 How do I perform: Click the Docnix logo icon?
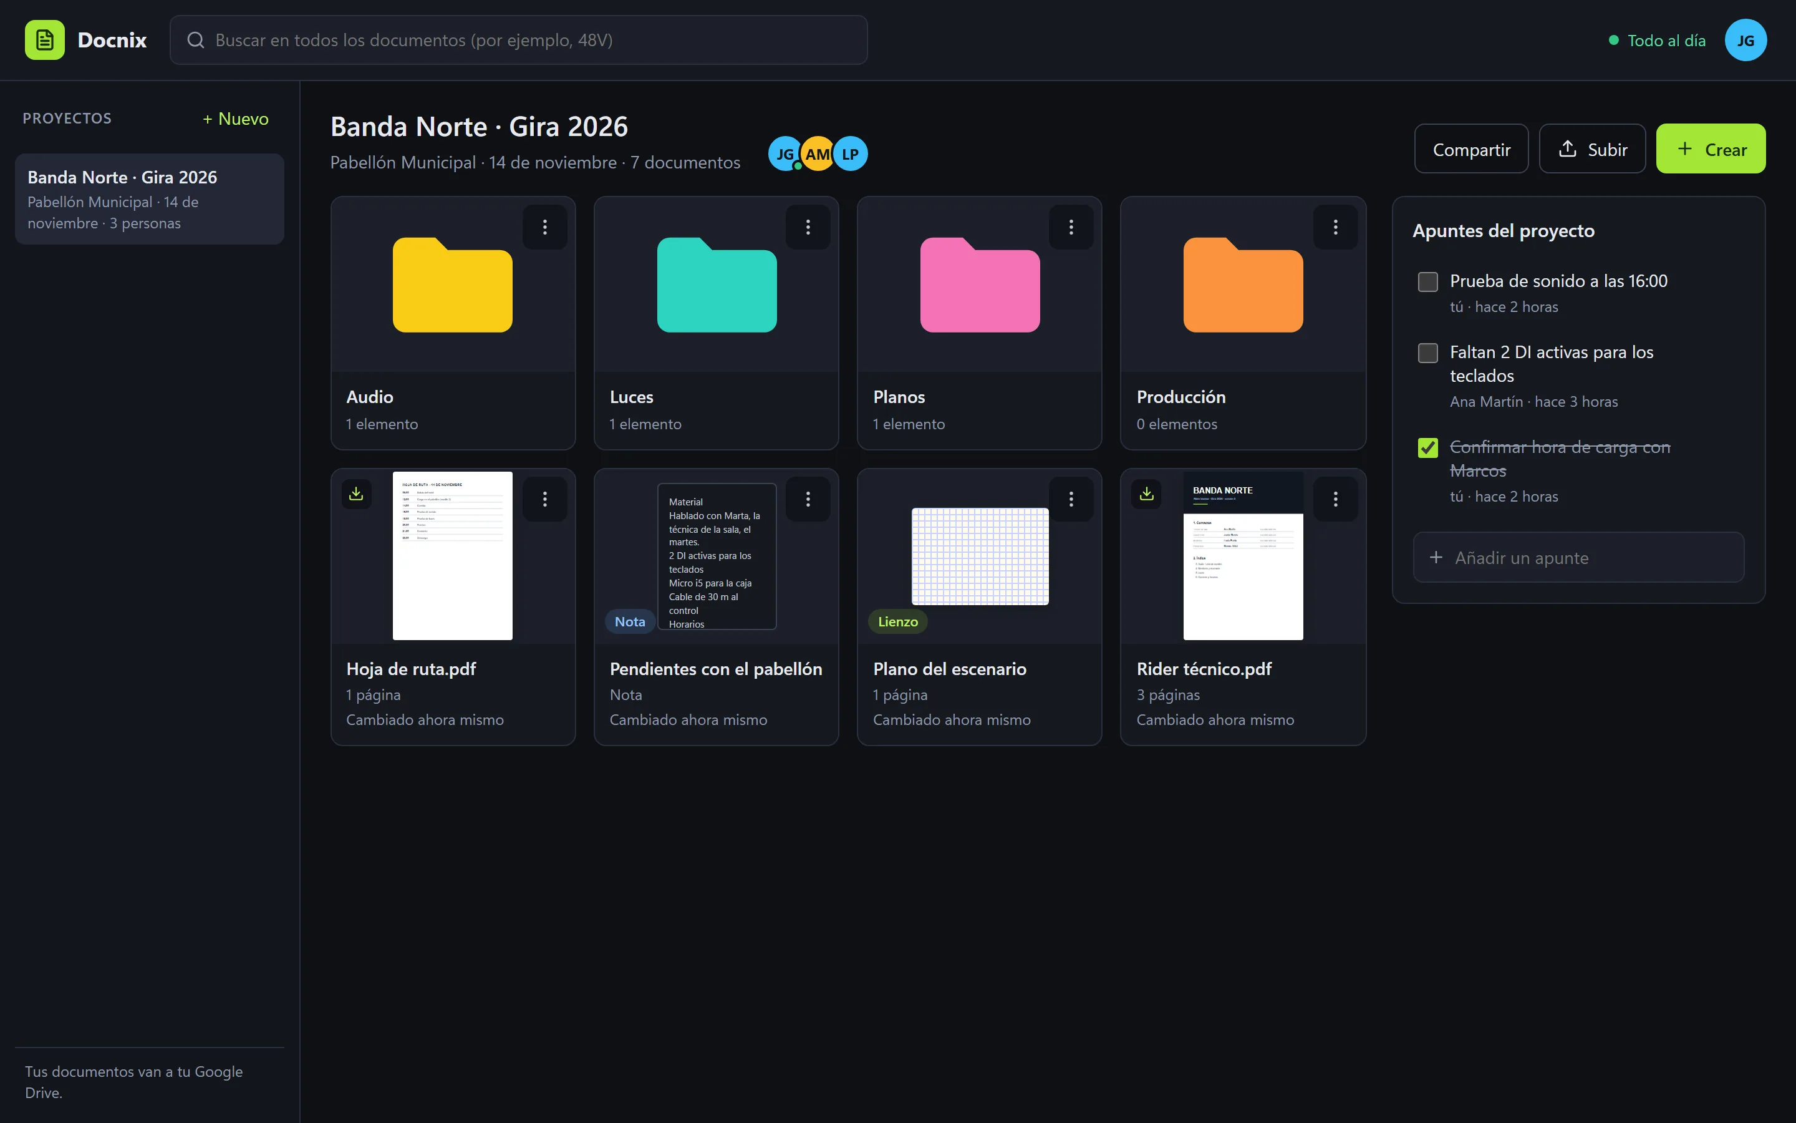(x=44, y=40)
